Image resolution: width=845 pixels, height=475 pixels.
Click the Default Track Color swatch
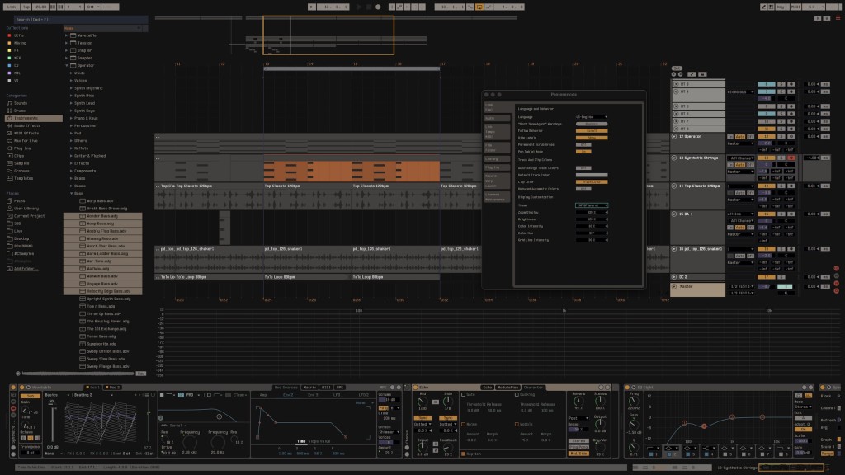(592, 175)
